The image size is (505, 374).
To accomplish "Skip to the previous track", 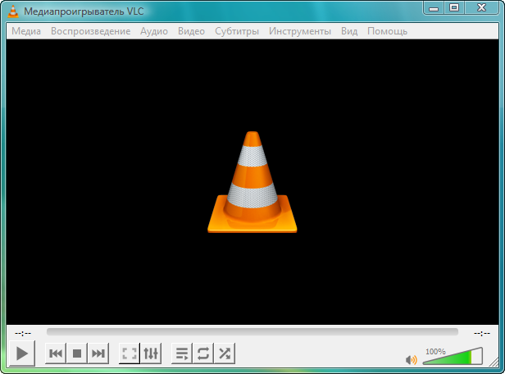I will point(56,353).
